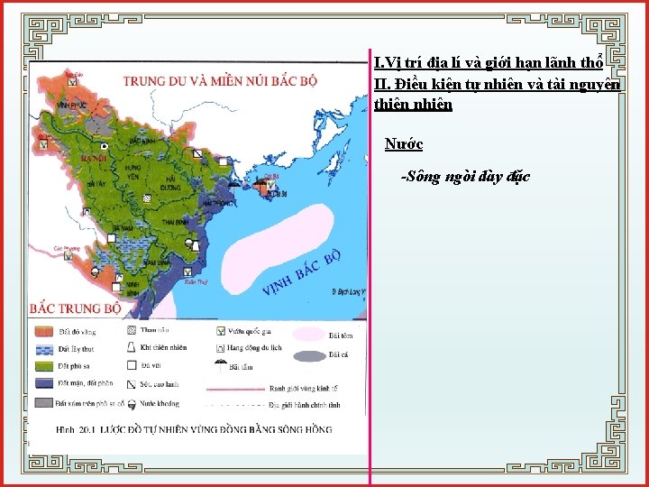This screenshot has width=649, height=487.
Task: Click the brown coal symbol below Hưng Yên
Action: tap(147, 198)
